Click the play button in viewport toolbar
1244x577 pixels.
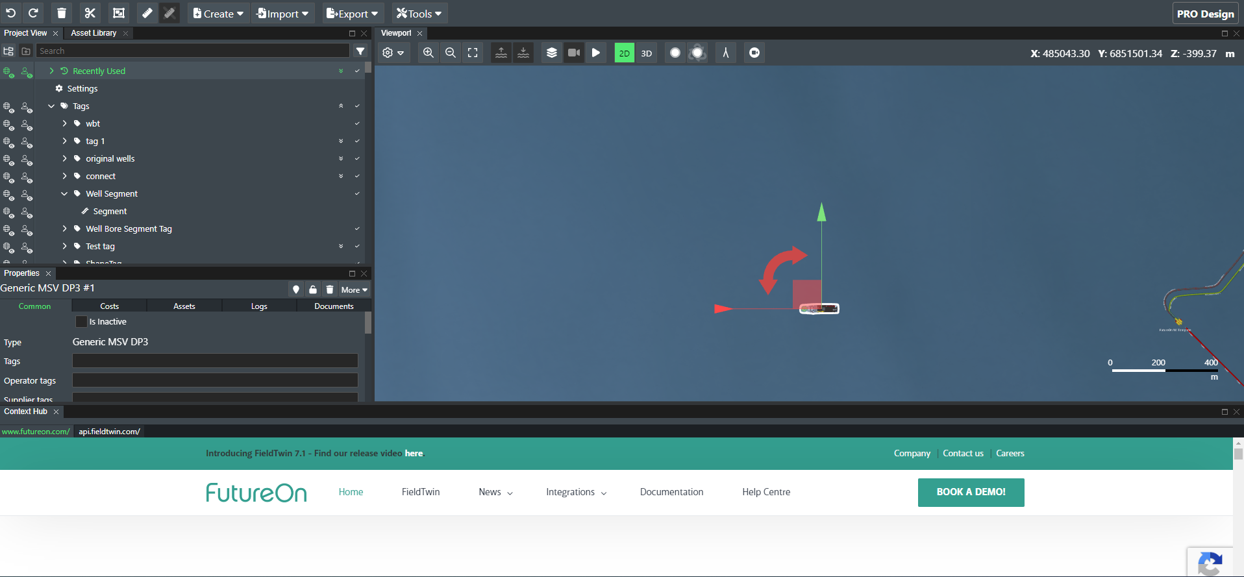click(596, 53)
